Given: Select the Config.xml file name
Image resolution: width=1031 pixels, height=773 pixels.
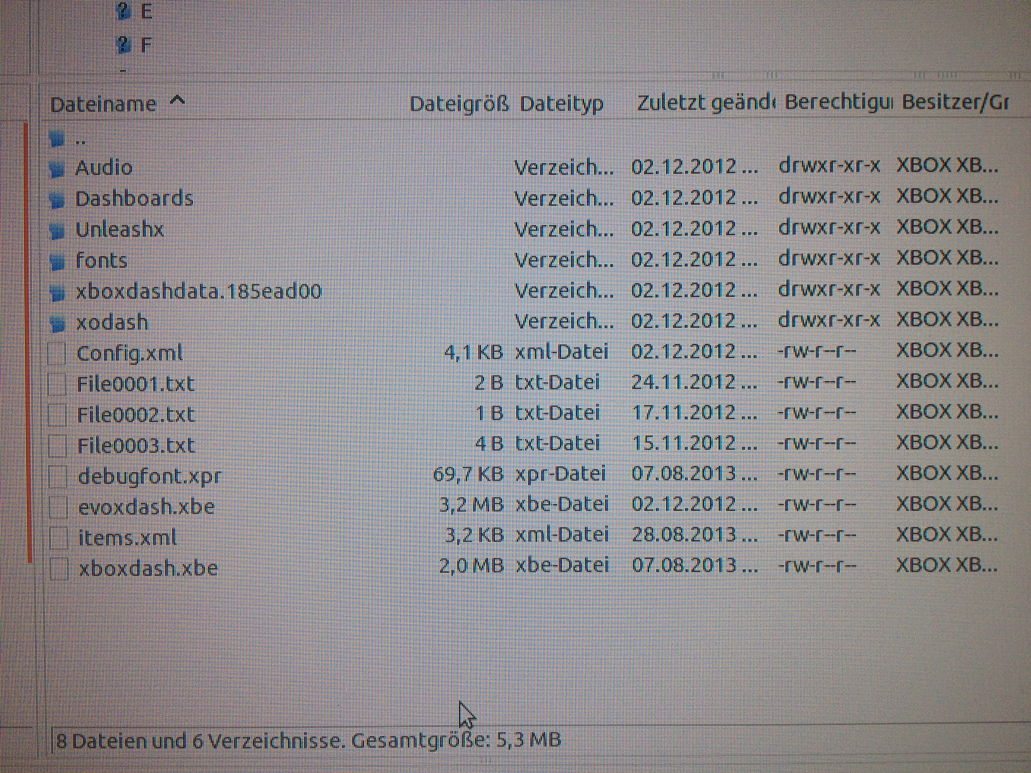Looking at the screenshot, I should point(130,353).
